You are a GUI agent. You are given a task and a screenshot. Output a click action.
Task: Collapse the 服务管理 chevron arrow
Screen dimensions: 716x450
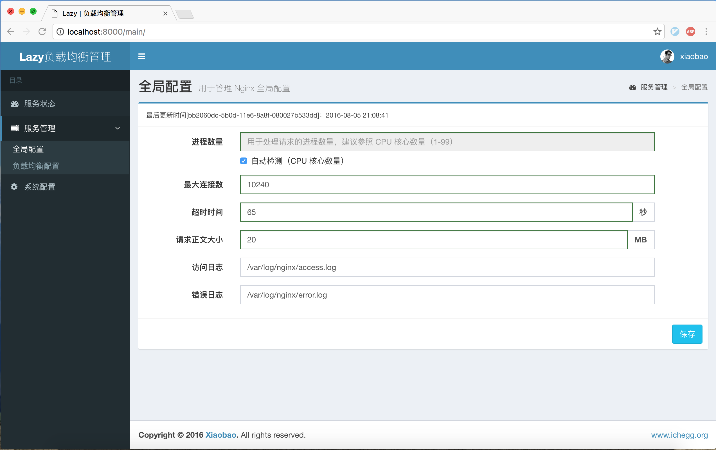(118, 128)
